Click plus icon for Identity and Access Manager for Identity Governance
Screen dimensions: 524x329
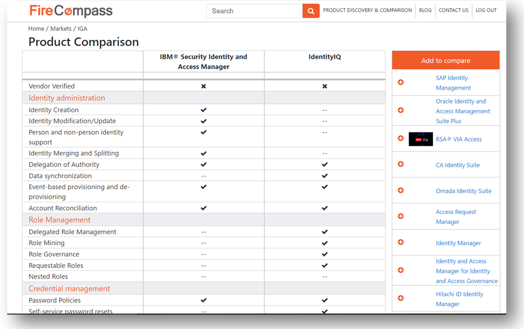click(x=401, y=270)
